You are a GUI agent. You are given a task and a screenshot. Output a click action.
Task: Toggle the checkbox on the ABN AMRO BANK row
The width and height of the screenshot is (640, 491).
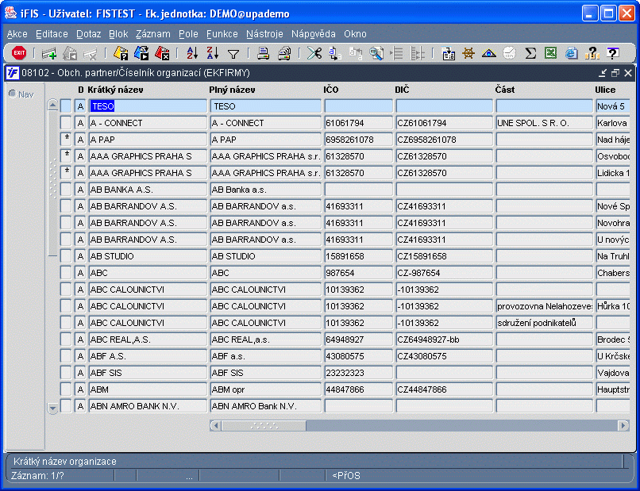[x=66, y=406]
